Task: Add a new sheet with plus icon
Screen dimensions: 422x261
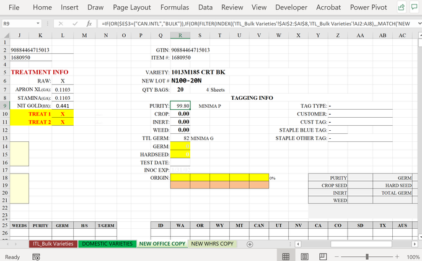Action: pyautogui.click(x=250, y=244)
